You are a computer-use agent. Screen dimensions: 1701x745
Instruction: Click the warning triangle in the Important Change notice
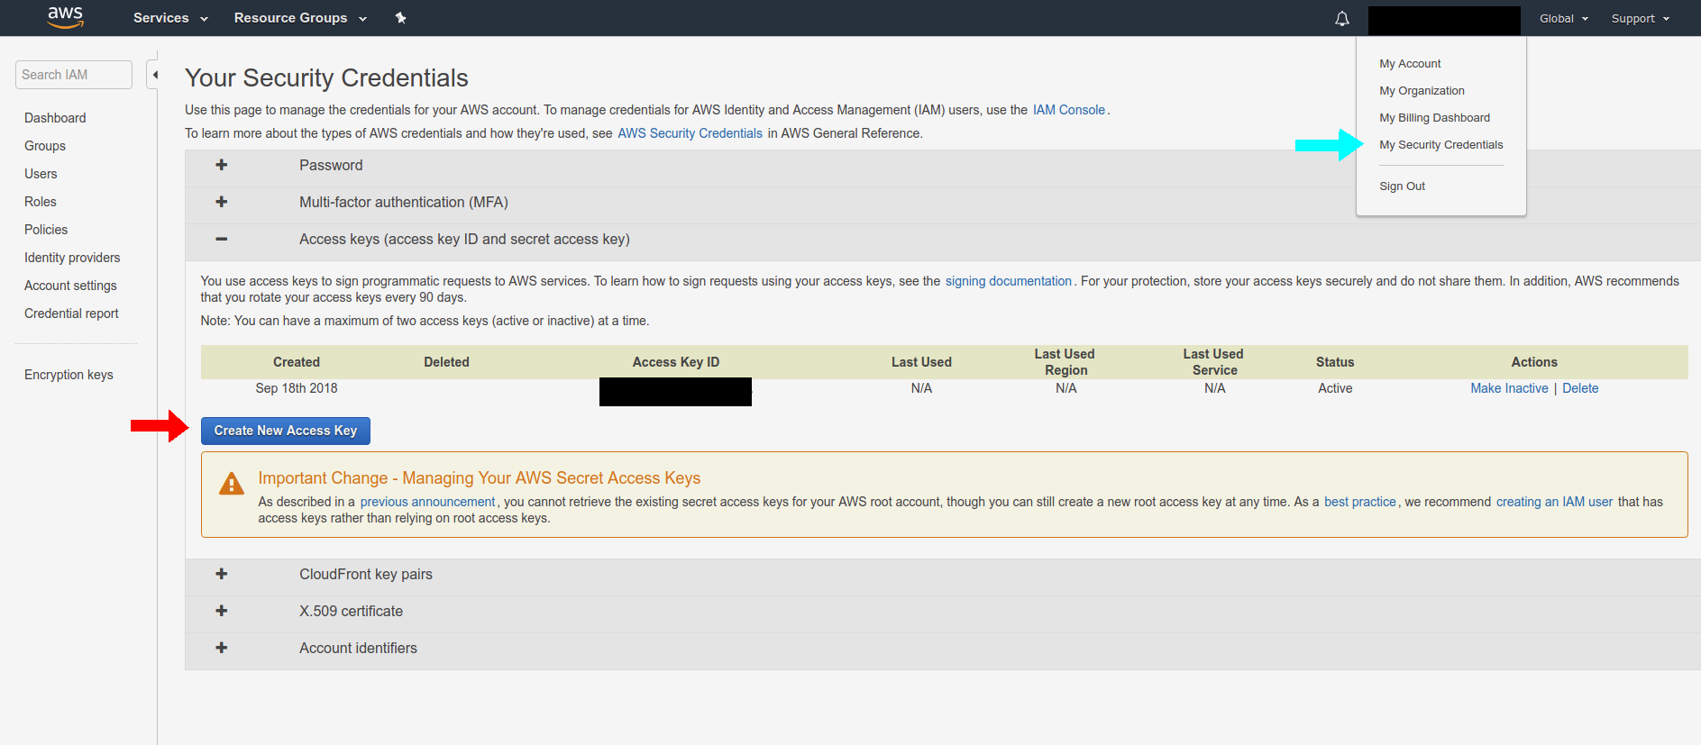(232, 484)
